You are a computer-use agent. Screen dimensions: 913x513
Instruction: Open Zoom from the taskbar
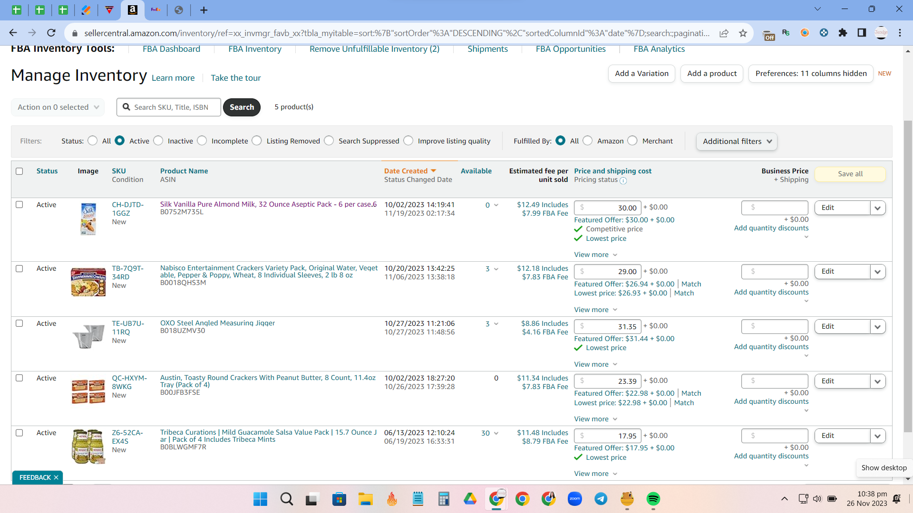(575, 499)
